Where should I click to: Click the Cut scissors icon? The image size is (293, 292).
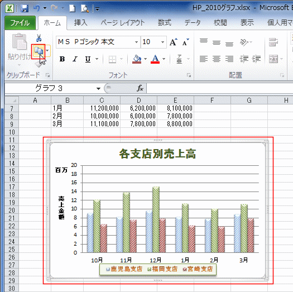pos(39,38)
